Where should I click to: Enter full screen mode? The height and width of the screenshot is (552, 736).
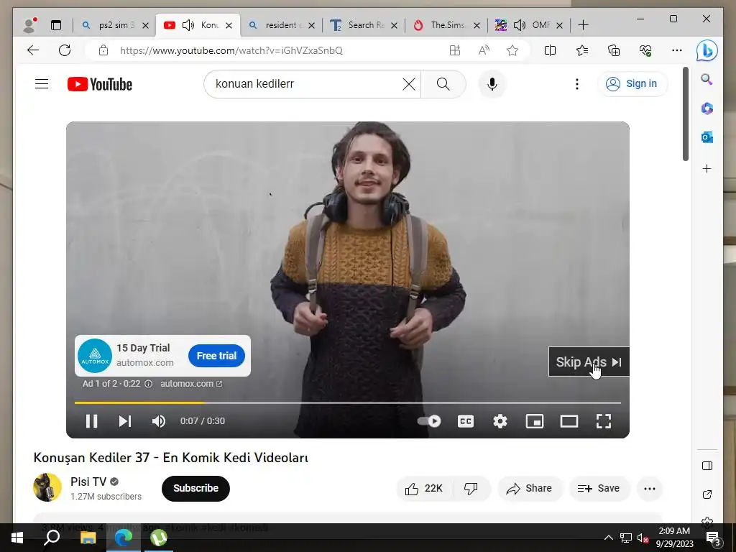(604, 421)
